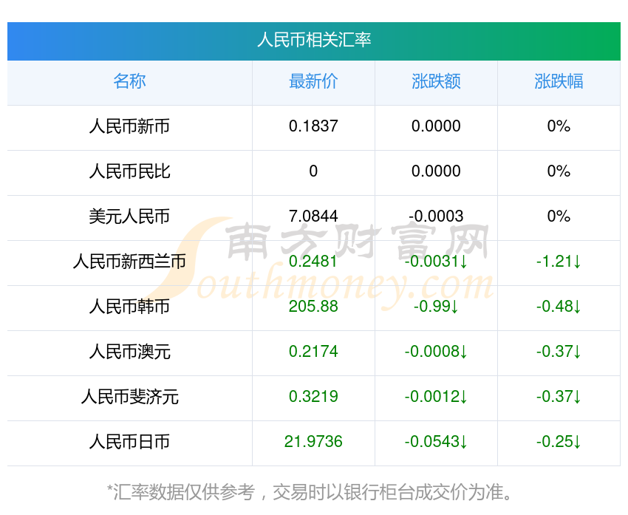Click the 人民币澳元 row name
628x515 pixels.
click(x=129, y=352)
